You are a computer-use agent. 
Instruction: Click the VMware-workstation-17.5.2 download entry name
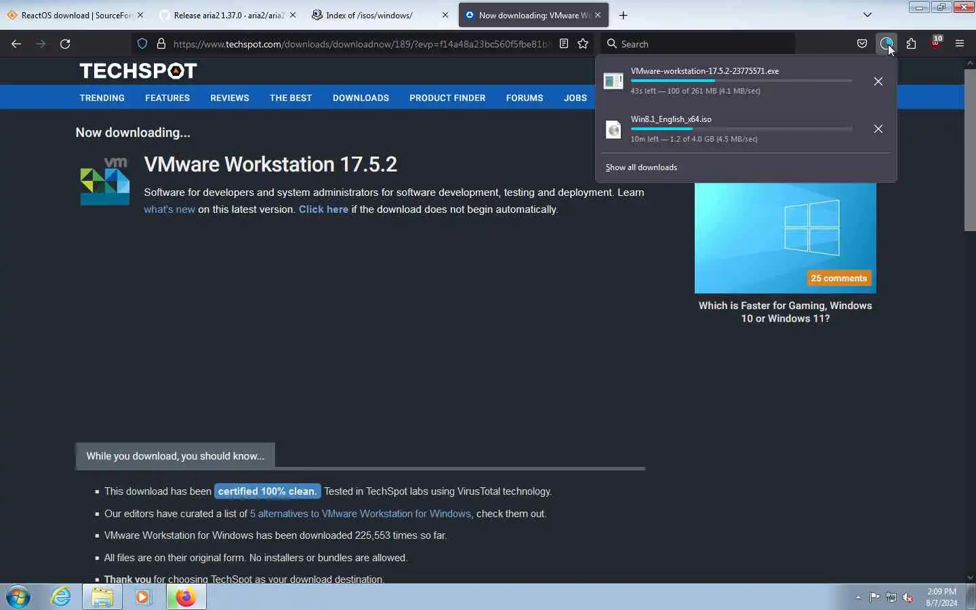(x=705, y=70)
